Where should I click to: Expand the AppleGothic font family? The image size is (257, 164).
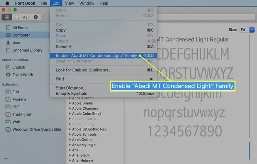point(70,140)
